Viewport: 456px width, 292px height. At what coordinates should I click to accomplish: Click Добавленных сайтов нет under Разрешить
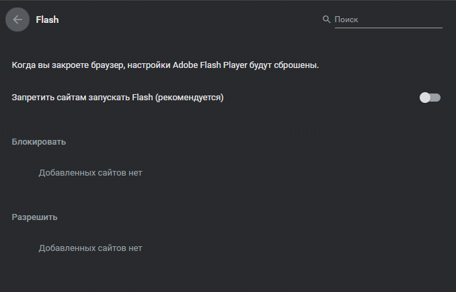click(90, 248)
